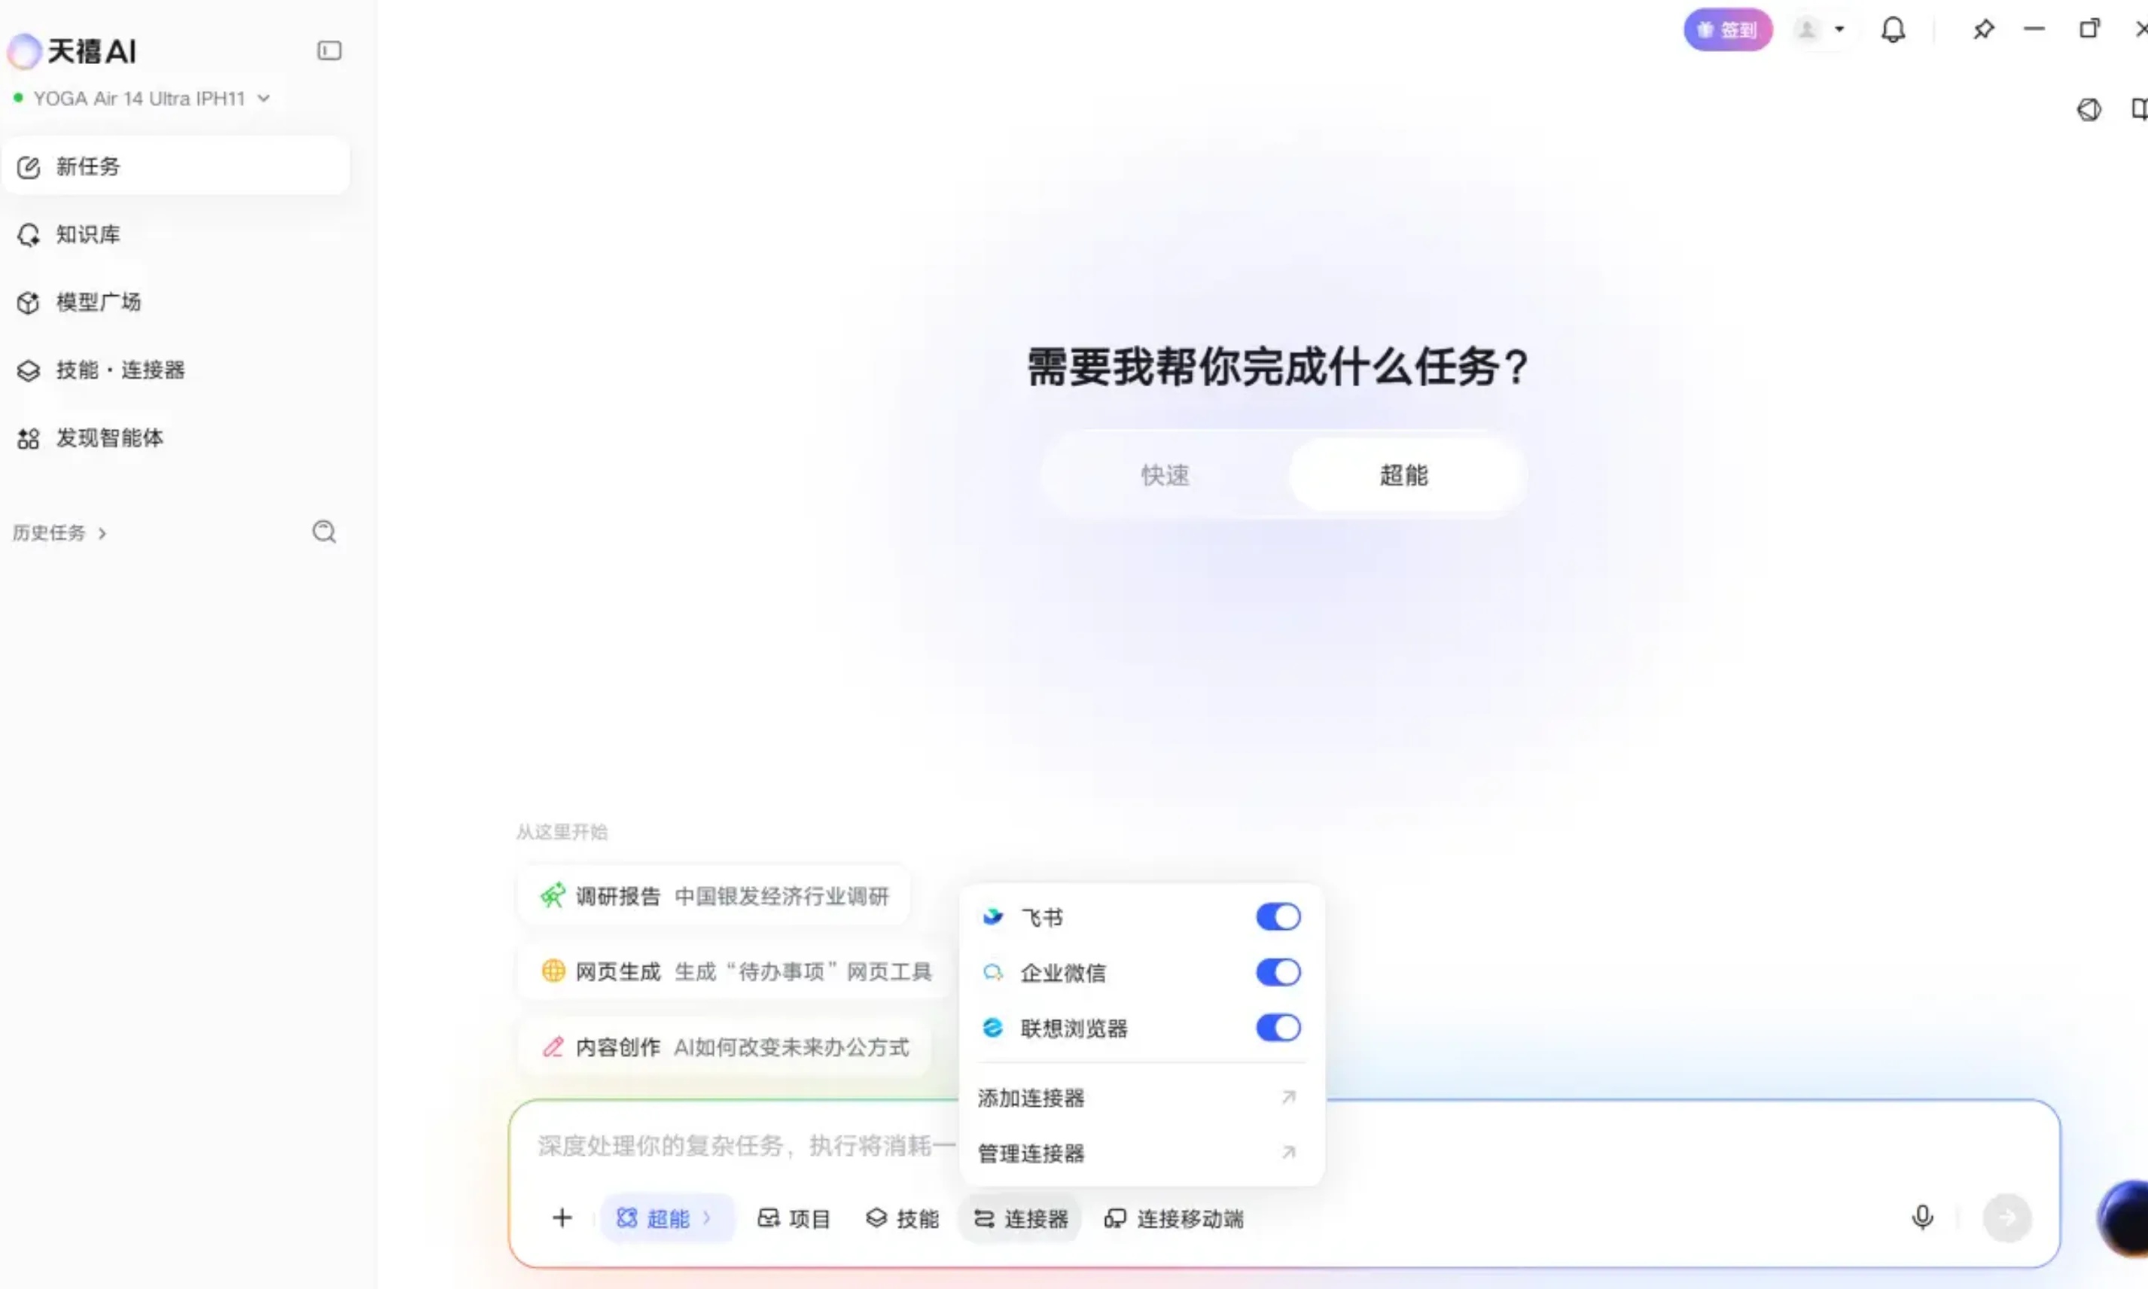
Task: Open 模型广场 in the sidebar
Action: click(x=175, y=302)
